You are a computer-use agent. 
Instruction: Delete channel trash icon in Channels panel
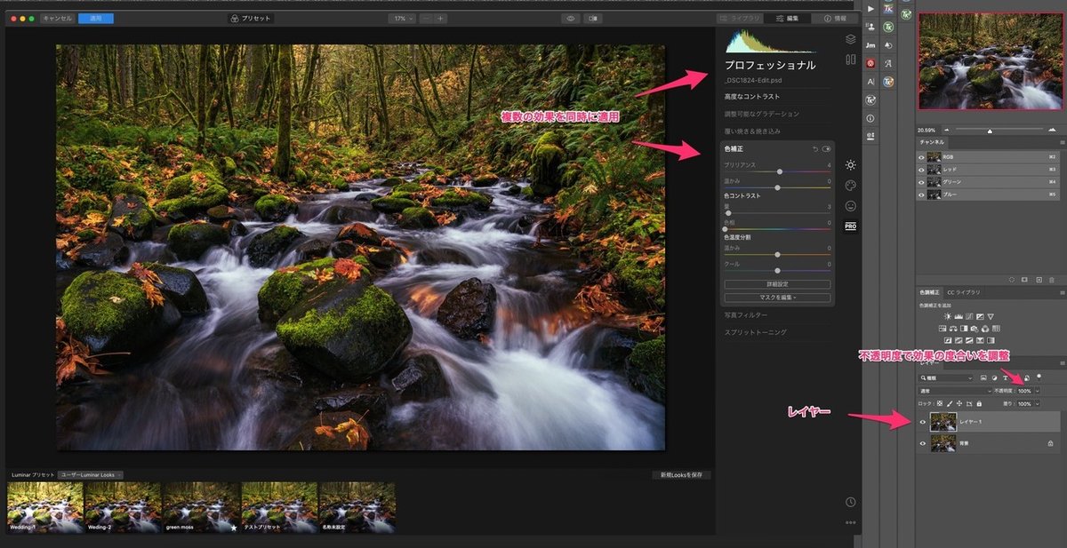point(1050,279)
